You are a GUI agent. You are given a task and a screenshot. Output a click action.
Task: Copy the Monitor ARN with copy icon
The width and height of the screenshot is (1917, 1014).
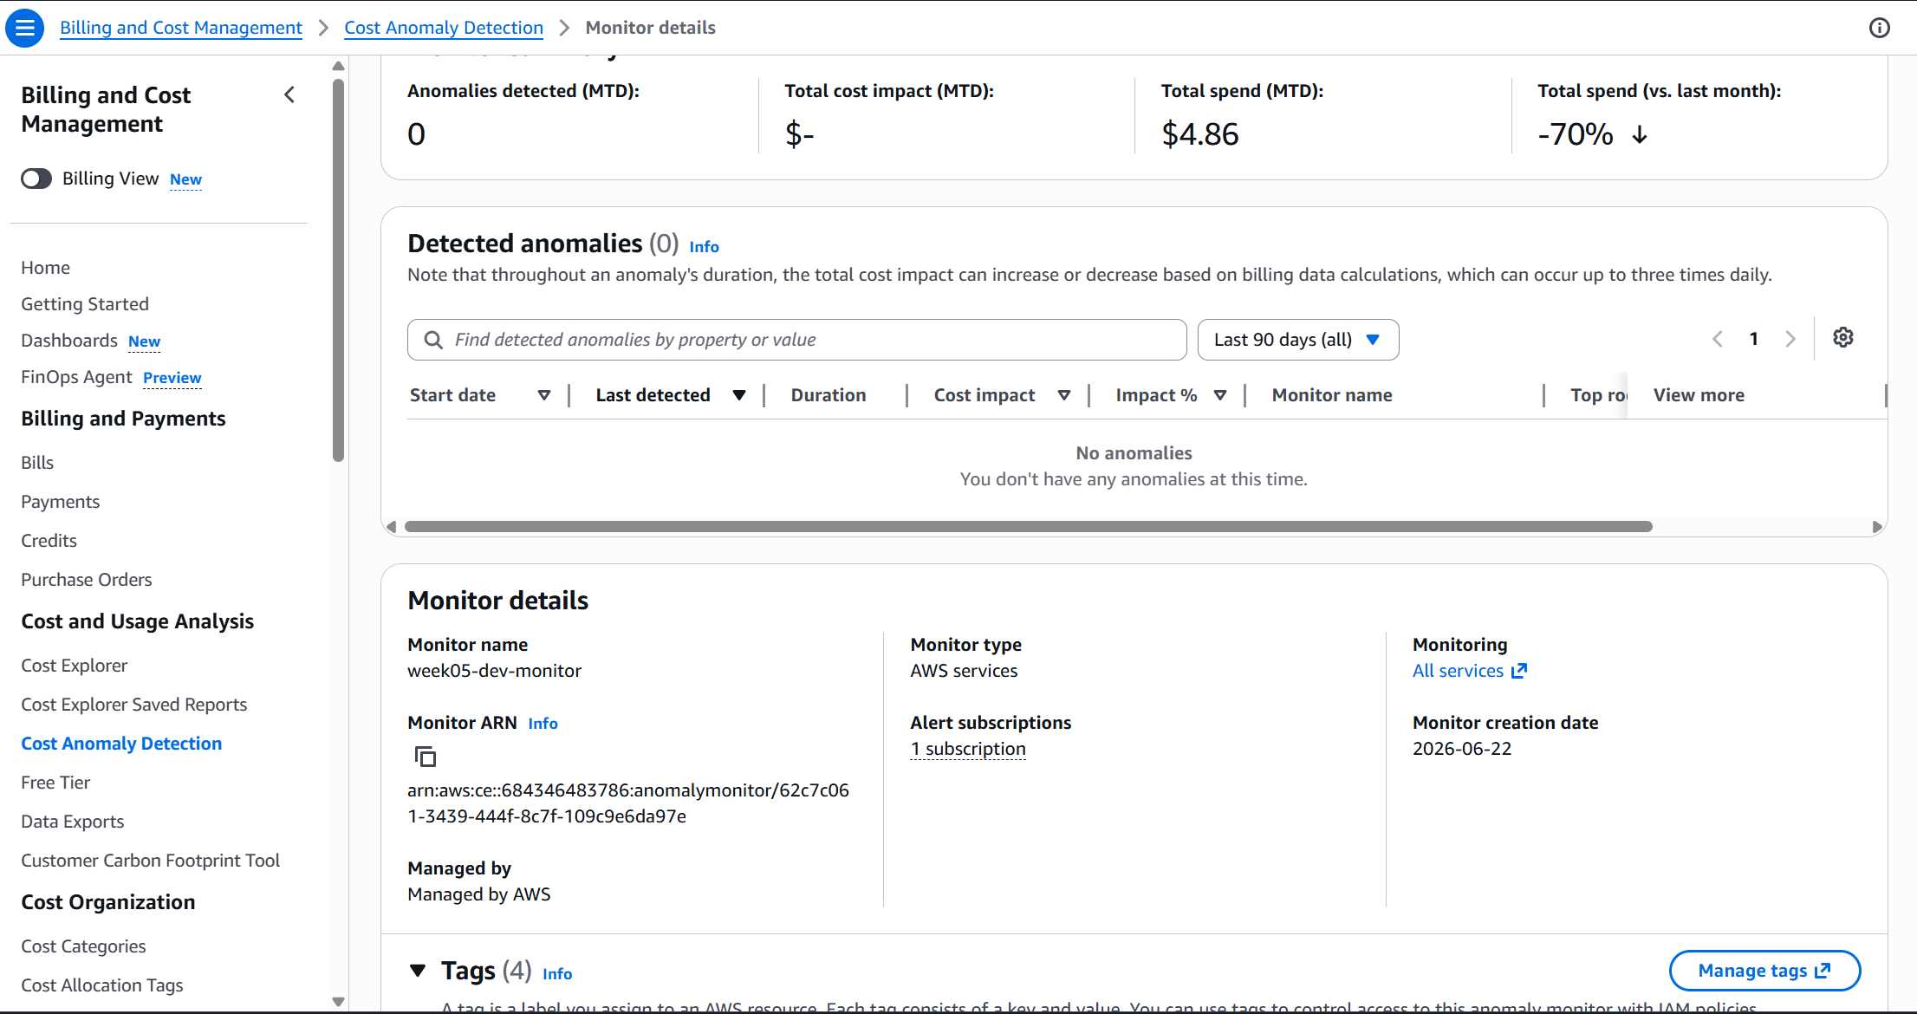[425, 757]
